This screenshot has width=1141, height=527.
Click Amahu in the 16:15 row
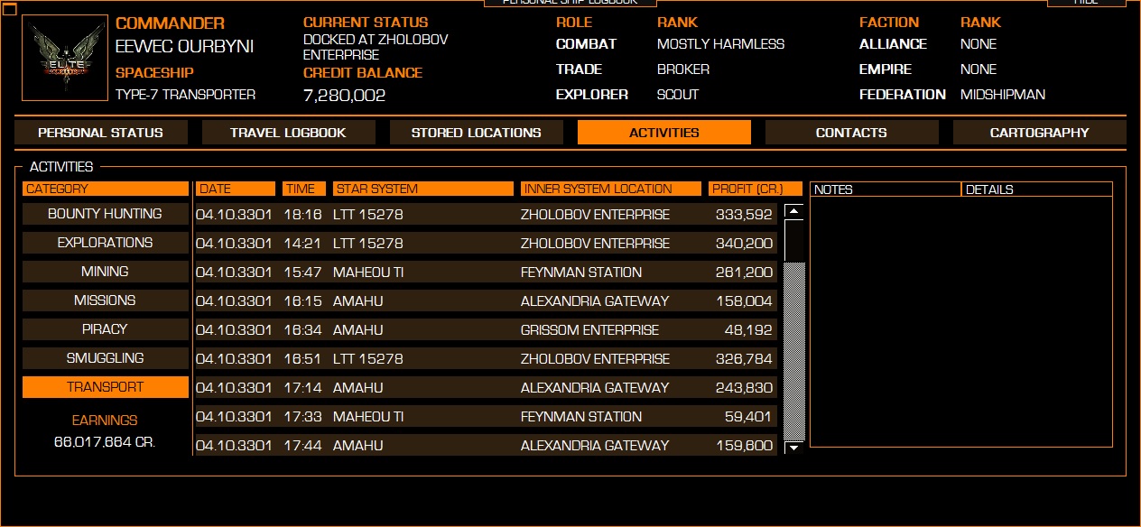(x=358, y=301)
